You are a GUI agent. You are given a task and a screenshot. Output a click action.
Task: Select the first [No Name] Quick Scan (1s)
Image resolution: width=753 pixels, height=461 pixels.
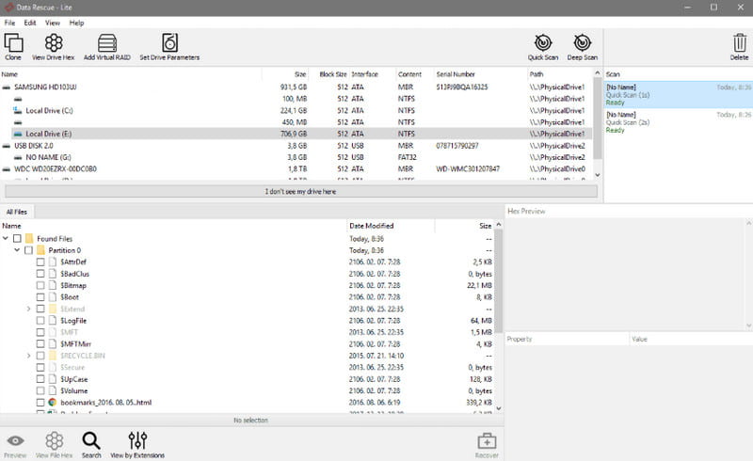click(x=678, y=95)
